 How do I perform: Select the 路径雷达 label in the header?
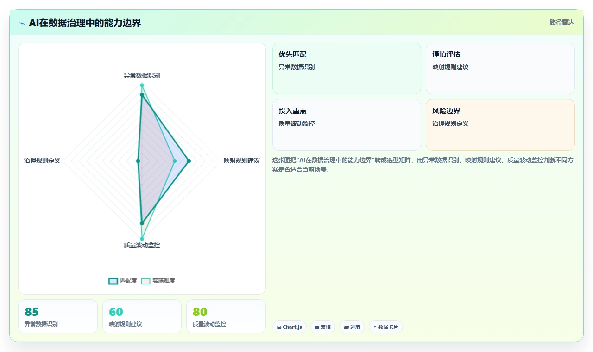562,22
